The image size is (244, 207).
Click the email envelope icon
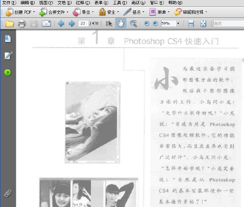(46, 24)
